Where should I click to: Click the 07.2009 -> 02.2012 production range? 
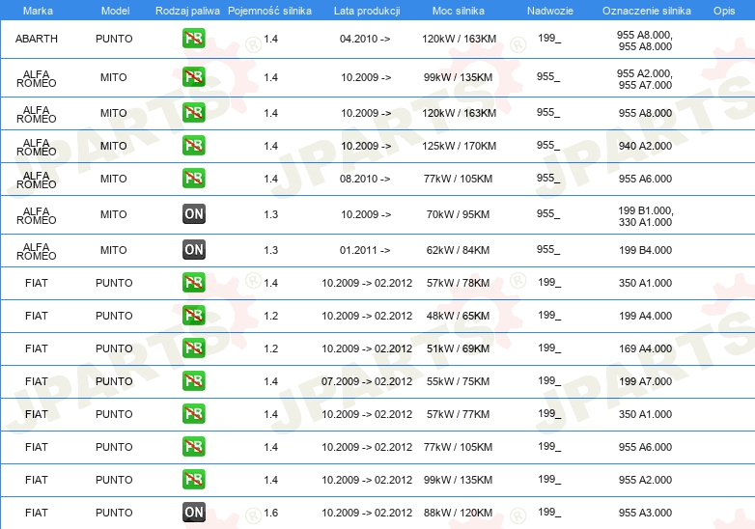point(367,381)
